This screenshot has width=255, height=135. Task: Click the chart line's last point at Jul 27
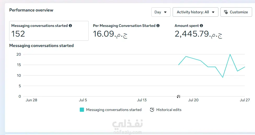click(245, 67)
